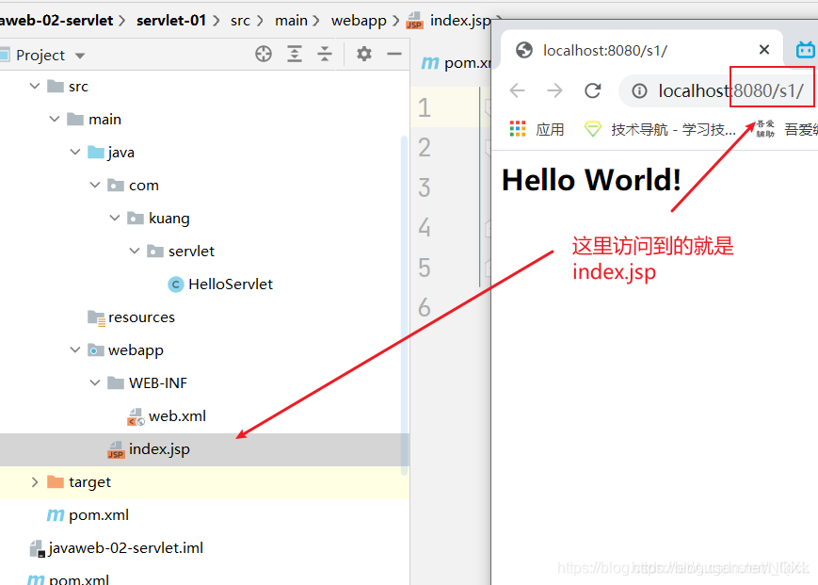The height and width of the screenshot is (585, 818).
Task: Click the browser address bar URL
Action: tap(730, 90)
